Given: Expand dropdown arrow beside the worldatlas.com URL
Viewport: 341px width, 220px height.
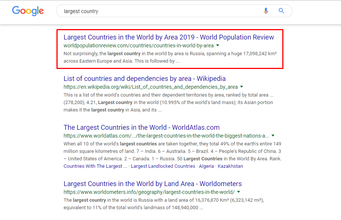Looking at the screenshot, I should point(273,136).
